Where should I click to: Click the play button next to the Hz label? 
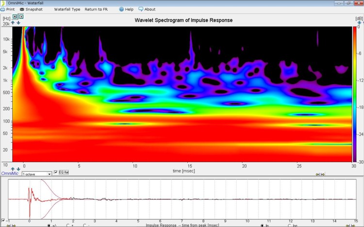pyautogui.click(x=21, y=16)
